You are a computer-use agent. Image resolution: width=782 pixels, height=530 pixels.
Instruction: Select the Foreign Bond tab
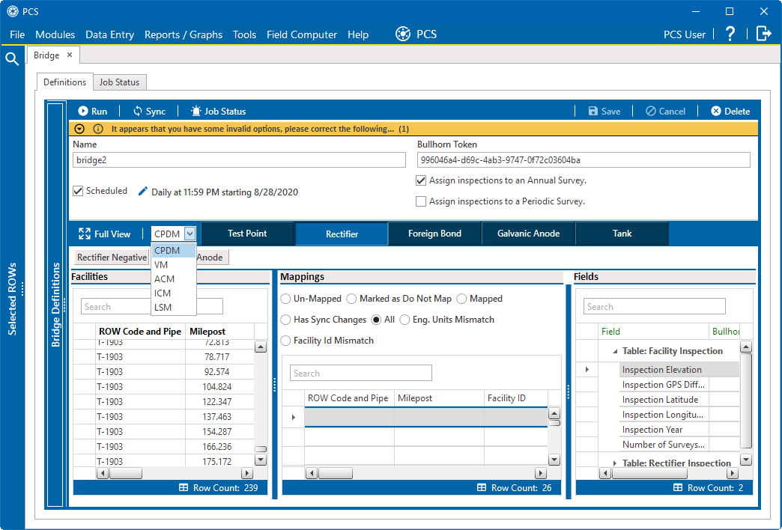(434, 234)
